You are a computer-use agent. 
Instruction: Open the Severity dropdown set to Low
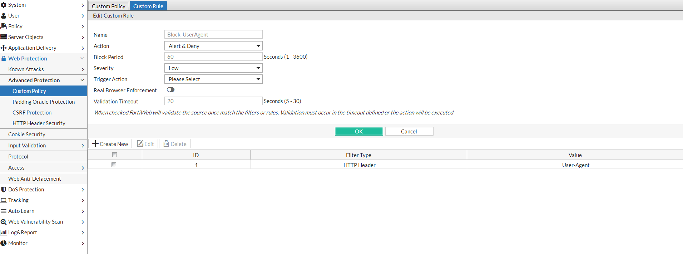[x=213, y=68]
